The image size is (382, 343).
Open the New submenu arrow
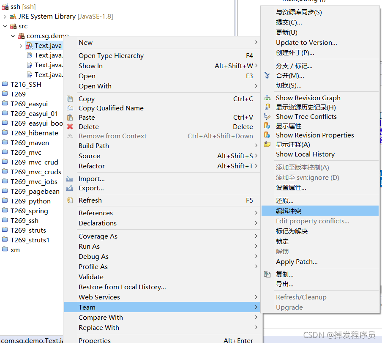click(256, 42)
